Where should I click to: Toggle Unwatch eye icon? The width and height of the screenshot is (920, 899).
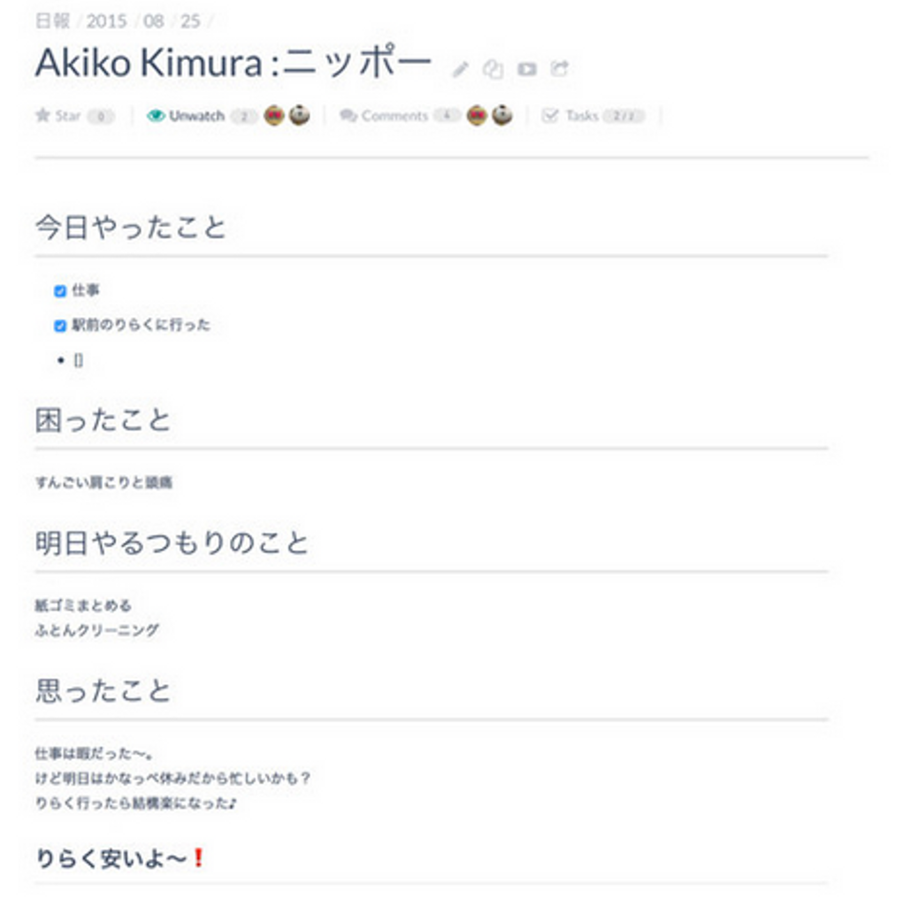tap(155, 116)
